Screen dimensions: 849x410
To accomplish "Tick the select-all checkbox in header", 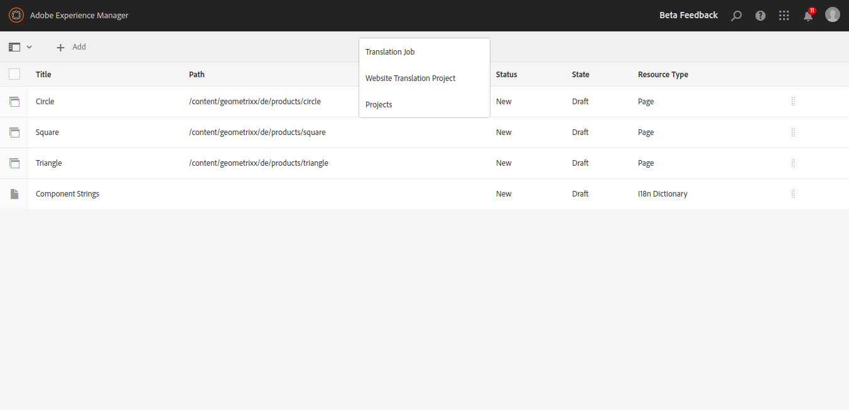I will point(14,74).
